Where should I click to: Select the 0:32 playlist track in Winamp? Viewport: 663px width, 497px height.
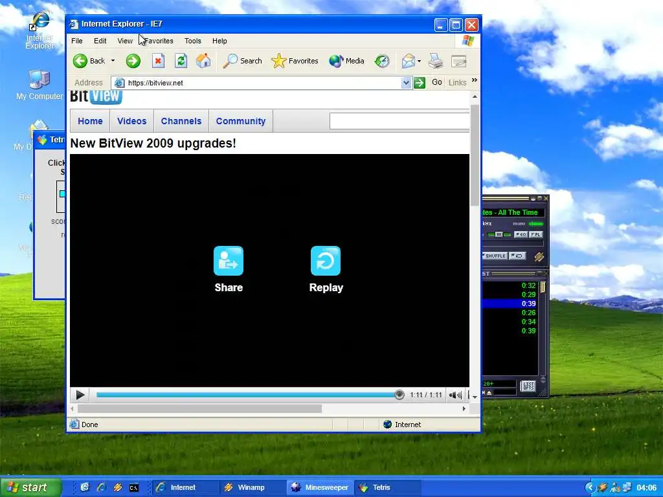tap(510, 285)
